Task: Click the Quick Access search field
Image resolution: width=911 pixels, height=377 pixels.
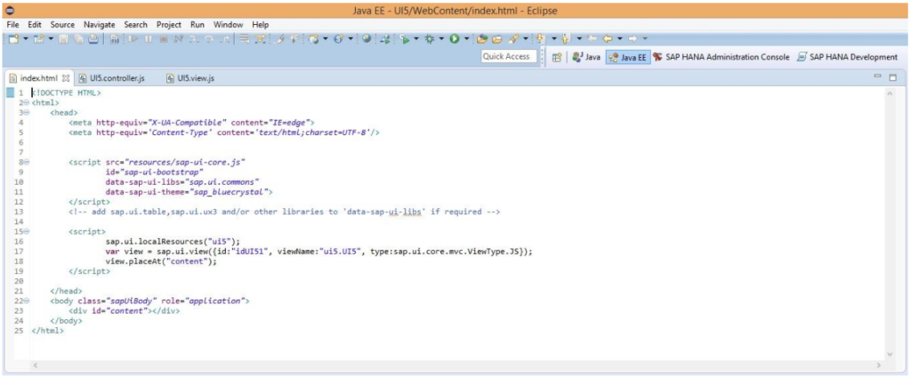Action: tap(506, 57)
